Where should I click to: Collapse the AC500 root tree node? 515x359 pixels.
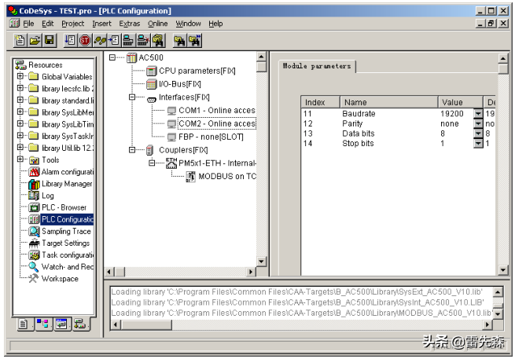112,58
